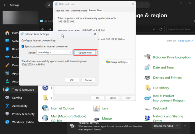
Task: Cancel the Internet Time Settings dialog
Action: [88, 80]
